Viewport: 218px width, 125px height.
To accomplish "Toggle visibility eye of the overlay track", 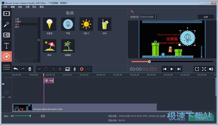I will (x=3, y=97).
